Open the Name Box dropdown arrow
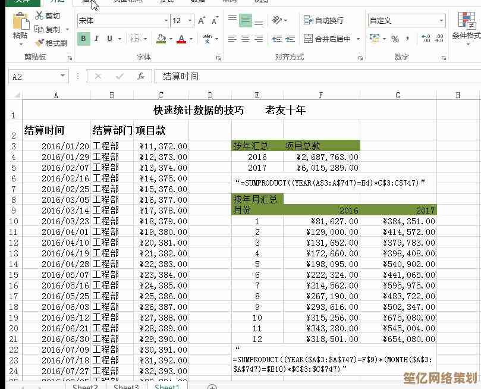 [63, 76]
